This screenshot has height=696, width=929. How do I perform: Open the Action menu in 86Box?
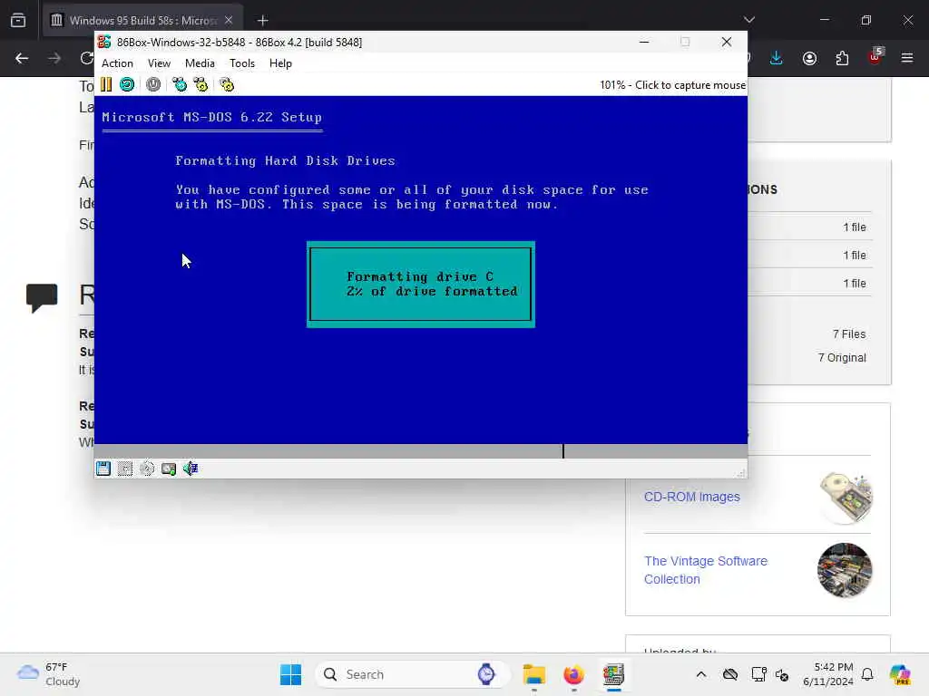(x=117, y=63)
